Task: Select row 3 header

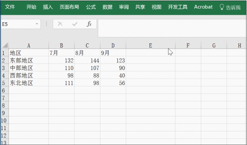Action: tap(5, 68)
